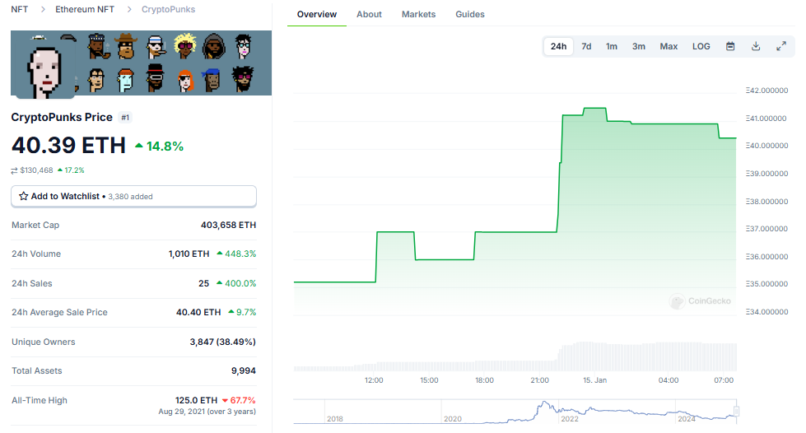Click the star icon on Add to Watchlist
Screen dimensions: 806x433
coord(23,196)
